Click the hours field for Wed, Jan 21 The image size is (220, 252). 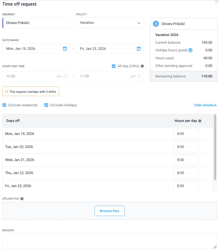point(186,160)
